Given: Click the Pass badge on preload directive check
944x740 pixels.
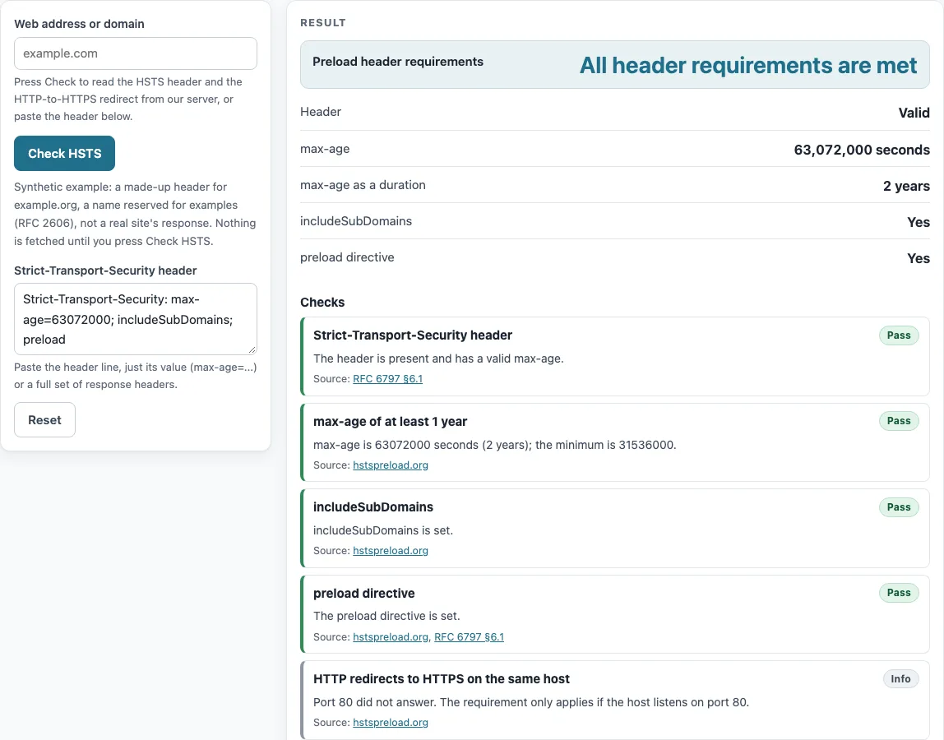Looking at the screenshot, I should coord(899,593).
